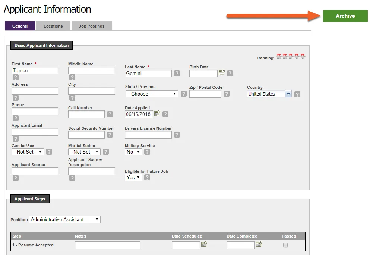The width and height of the screenshot is (370, 255).
Task: Click the help icon beside State / Province
Action: pos(184,94)
